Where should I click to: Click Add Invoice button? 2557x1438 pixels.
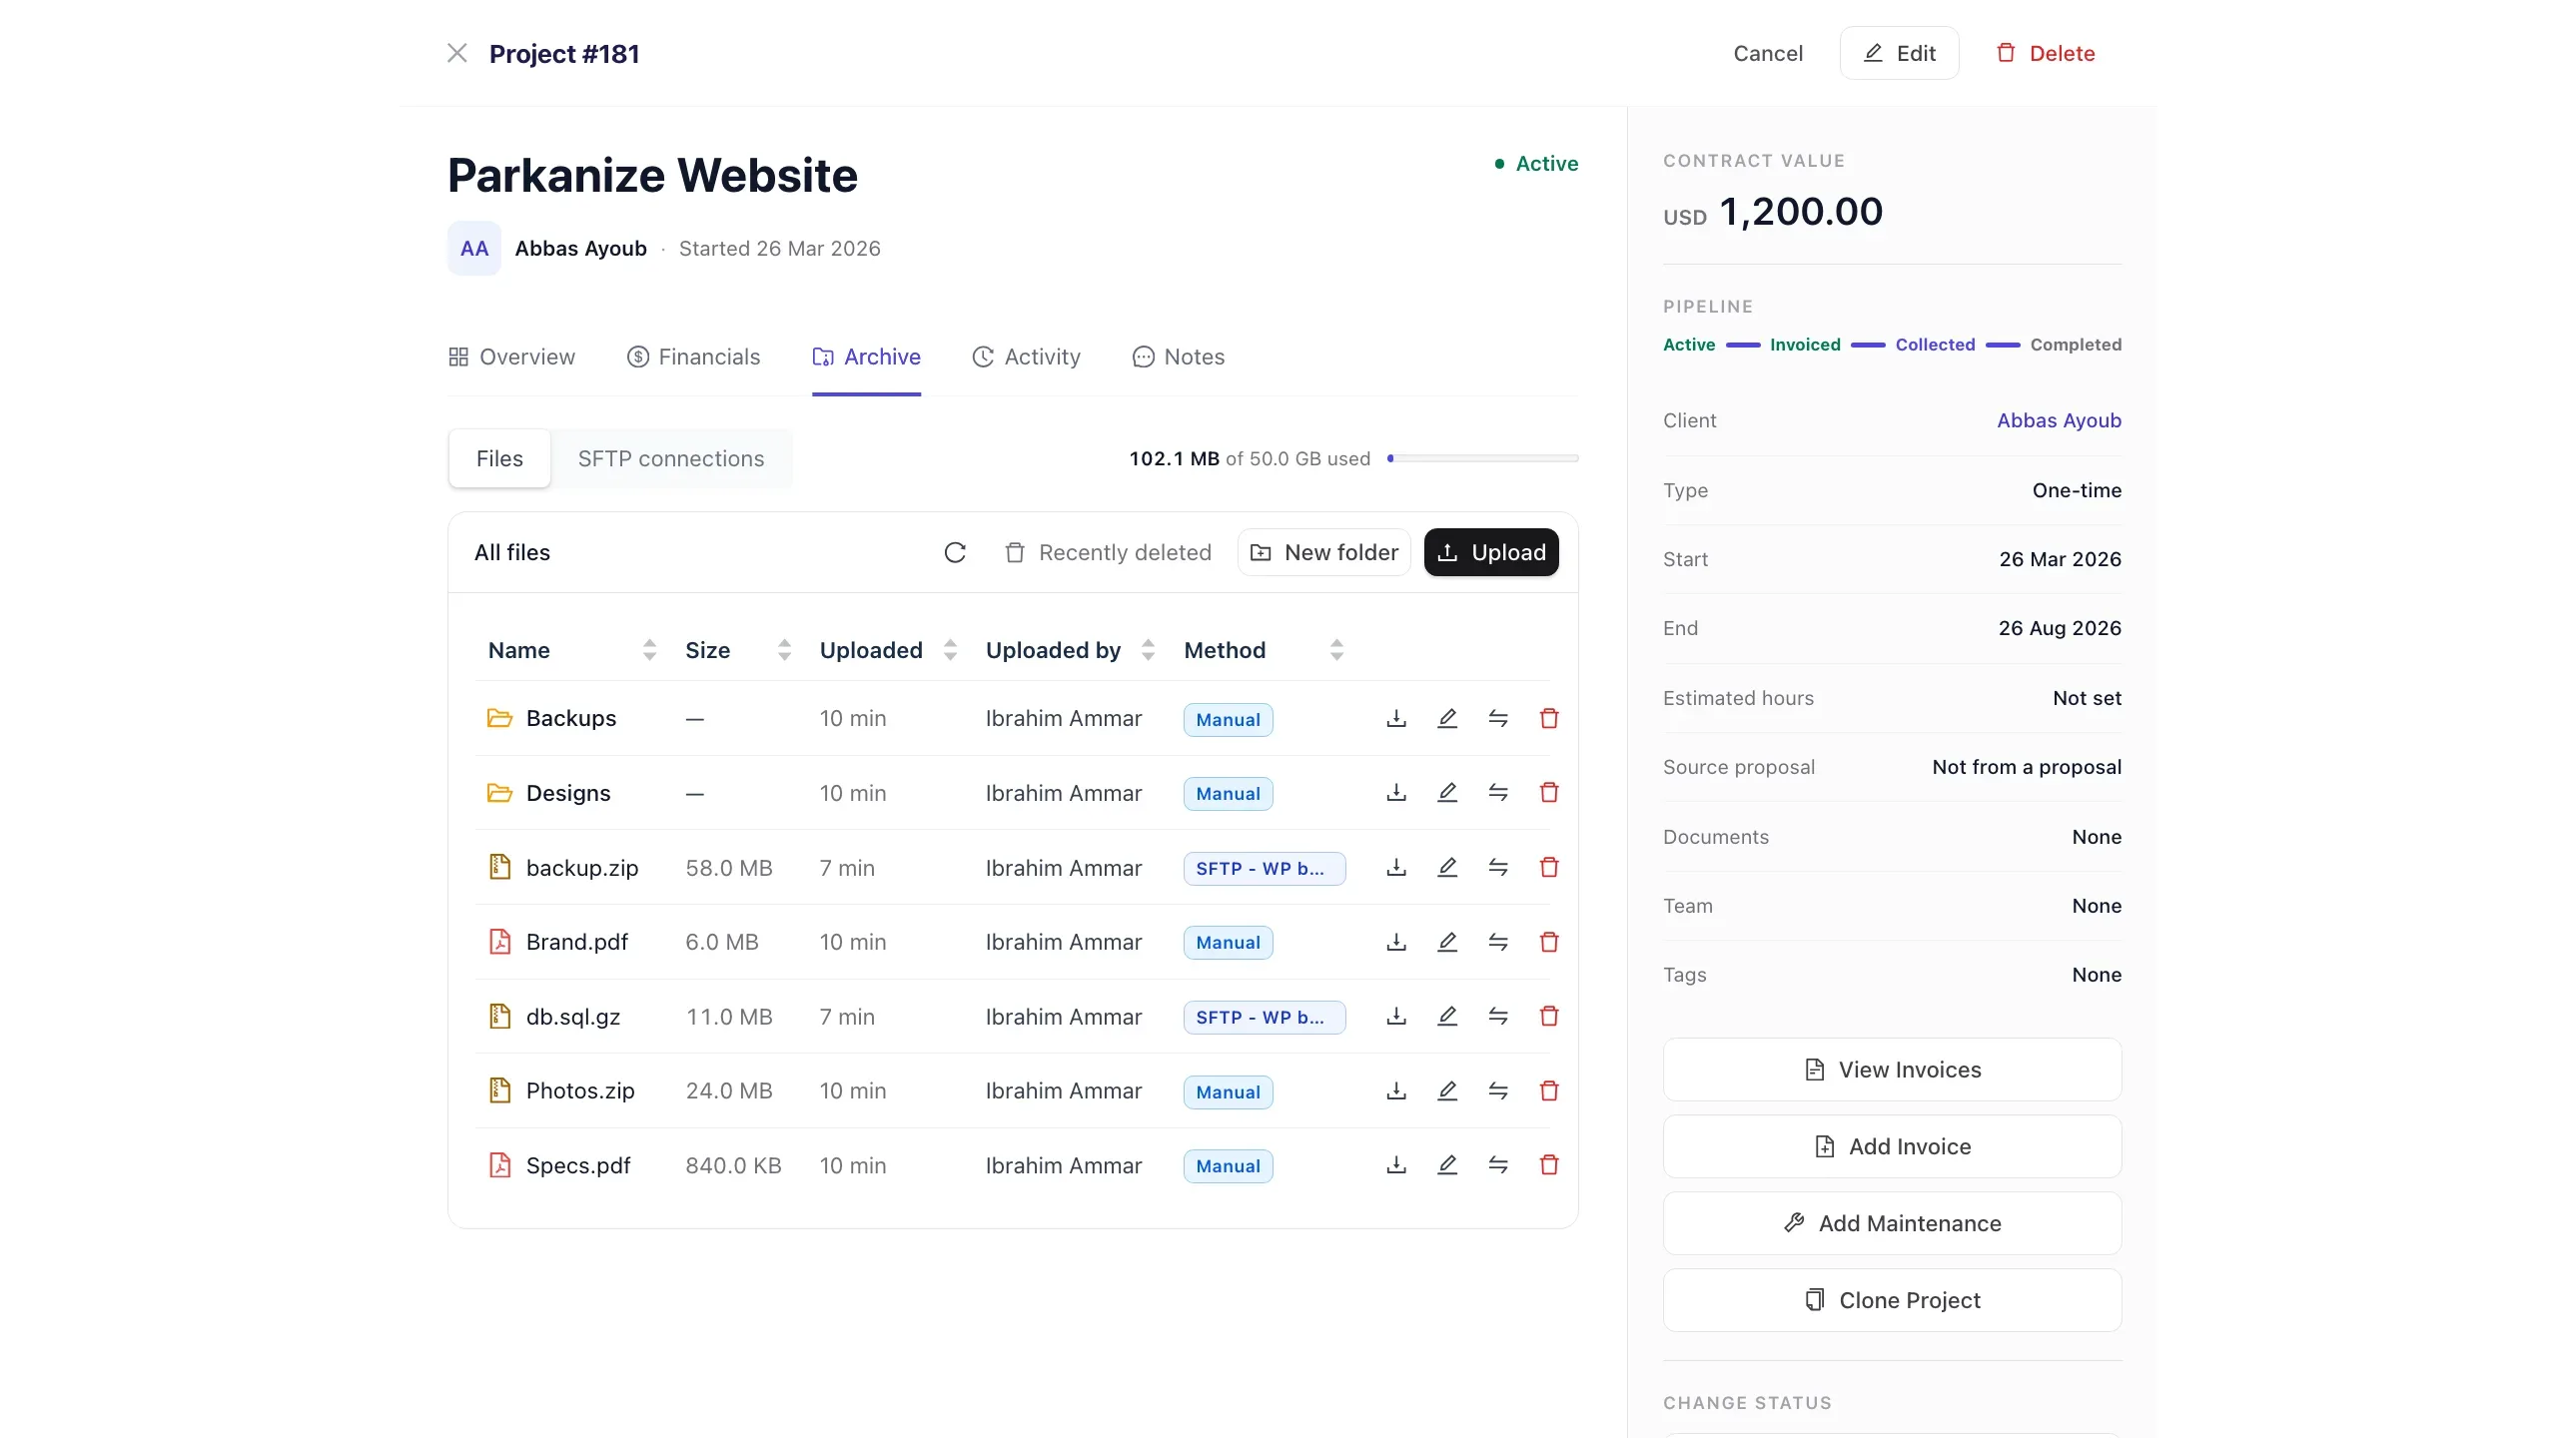[1892, 1146]
